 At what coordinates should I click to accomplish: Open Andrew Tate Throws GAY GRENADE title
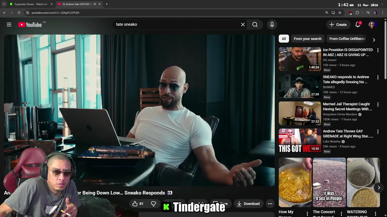(x=348, y=134)
